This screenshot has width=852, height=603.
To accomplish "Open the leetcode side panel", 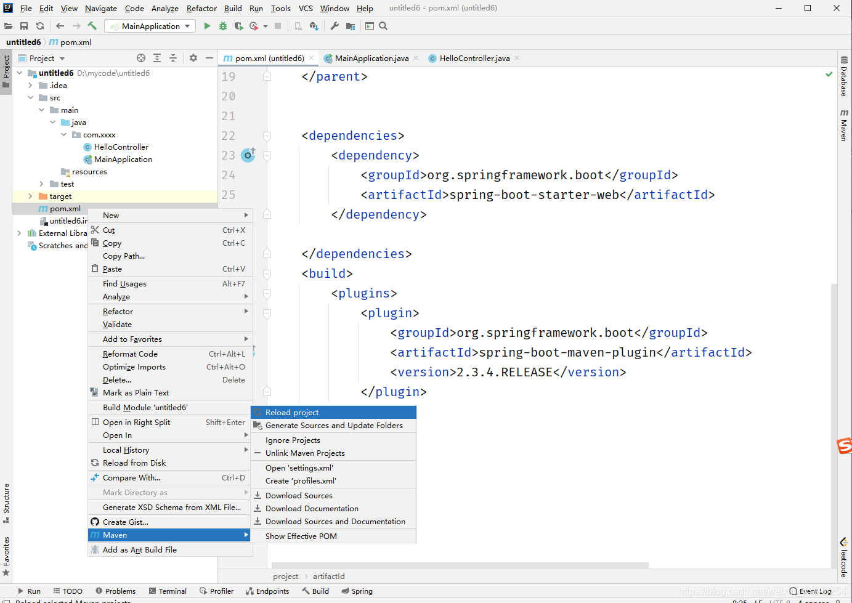I will (x=844, y=557).
